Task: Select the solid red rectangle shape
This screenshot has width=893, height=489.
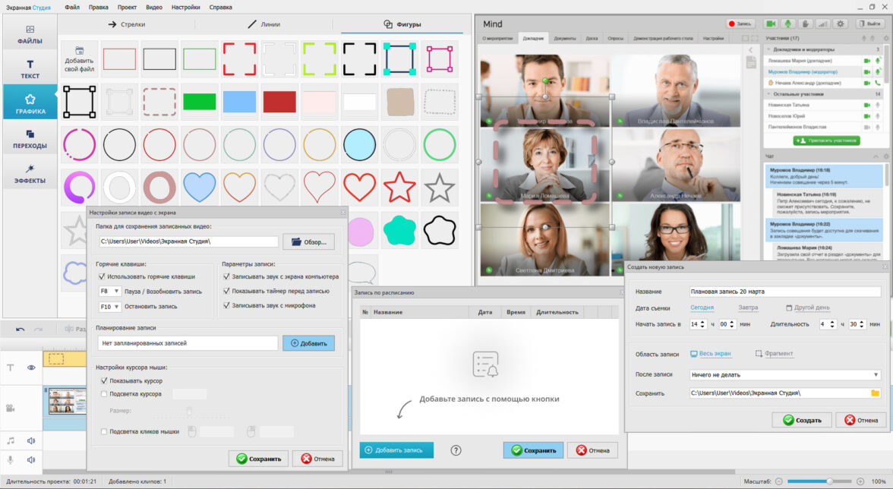Action: pyautogui.click(x=279, y=102)
